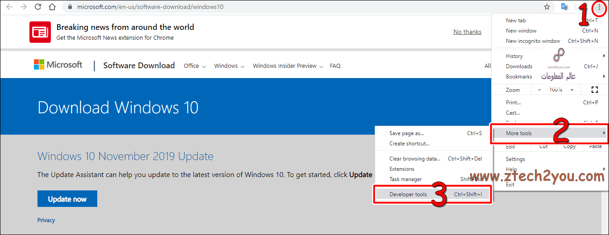Click Download Windows 10 banner title
Screen dimensions: 609x235
(x=118, y=107)
